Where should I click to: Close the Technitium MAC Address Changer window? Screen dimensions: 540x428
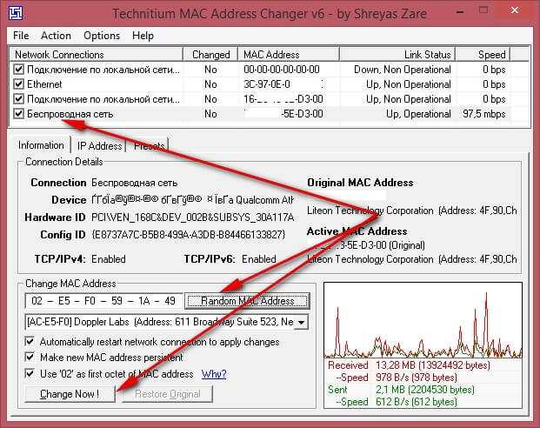point(515,10)
